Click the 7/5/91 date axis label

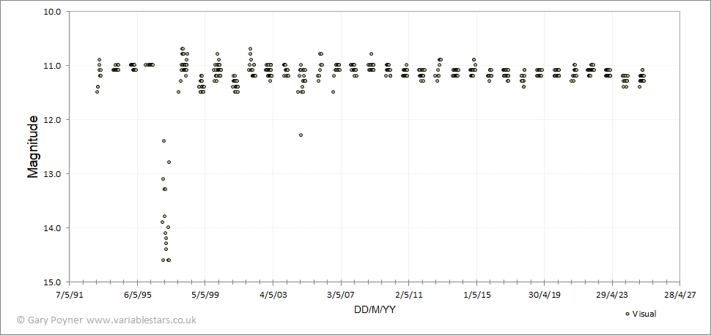(x=70, y=295)
